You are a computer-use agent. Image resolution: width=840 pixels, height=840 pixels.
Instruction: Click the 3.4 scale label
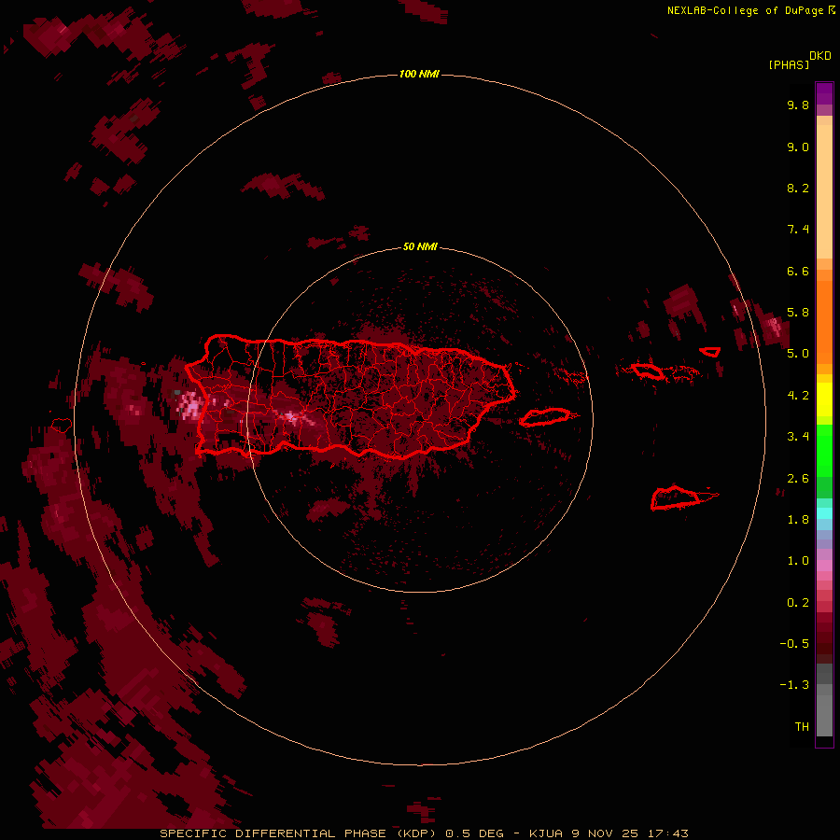click(x=798, y=437)
